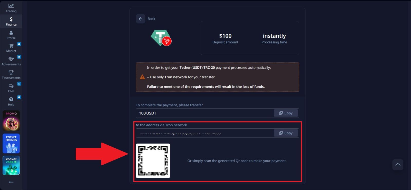Open Tournaments trophy icon

[x=11, y=72]
